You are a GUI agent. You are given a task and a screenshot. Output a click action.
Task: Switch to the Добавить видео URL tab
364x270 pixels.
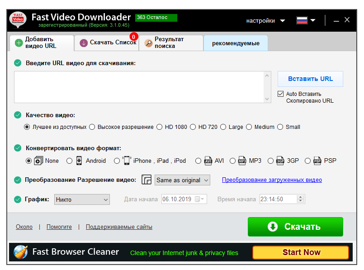[42, 43]
